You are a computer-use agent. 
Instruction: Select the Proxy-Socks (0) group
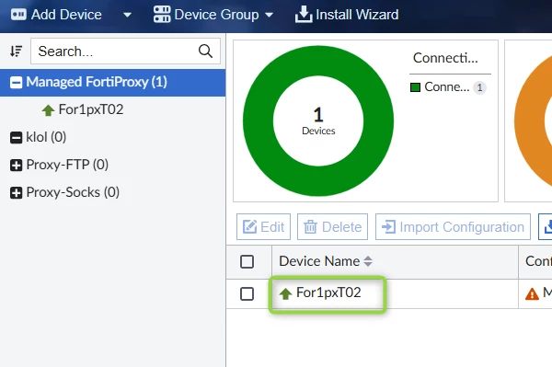(73, 192)
